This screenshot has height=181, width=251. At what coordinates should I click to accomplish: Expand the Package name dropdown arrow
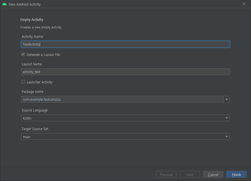tap(227, 99)
